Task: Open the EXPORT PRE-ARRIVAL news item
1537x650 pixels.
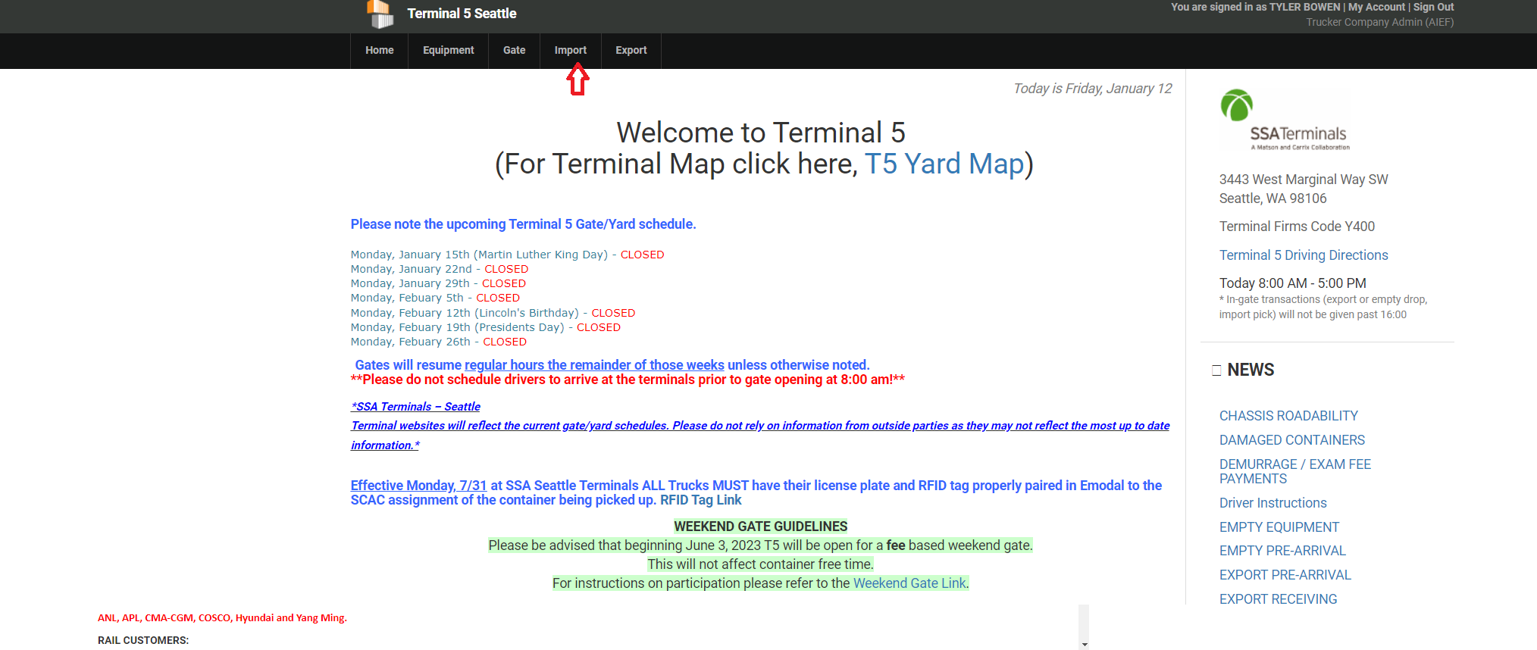Action: point(1285,575)
